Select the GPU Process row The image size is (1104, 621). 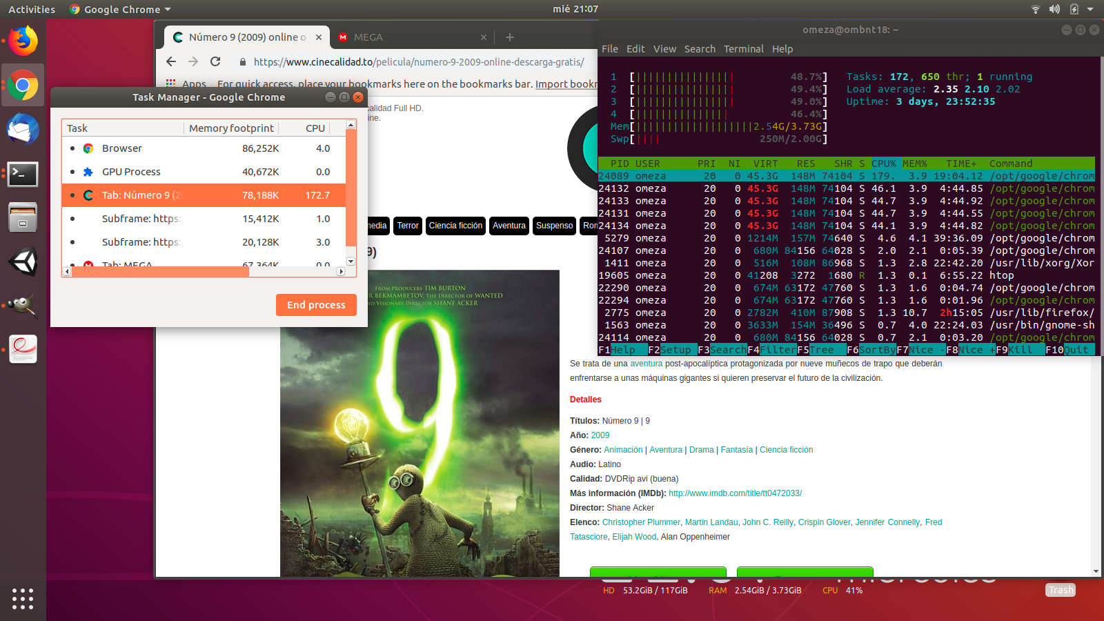(x=204, y=172)
